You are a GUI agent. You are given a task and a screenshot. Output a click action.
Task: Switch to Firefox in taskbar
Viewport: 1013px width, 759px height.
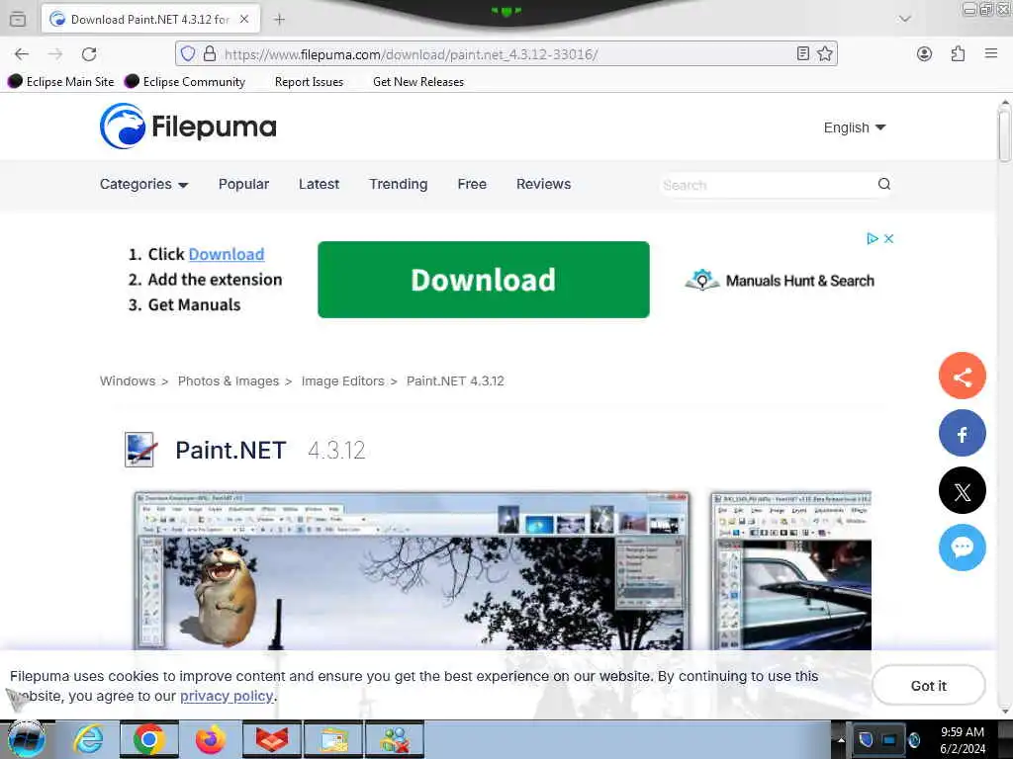pos(211,739)
